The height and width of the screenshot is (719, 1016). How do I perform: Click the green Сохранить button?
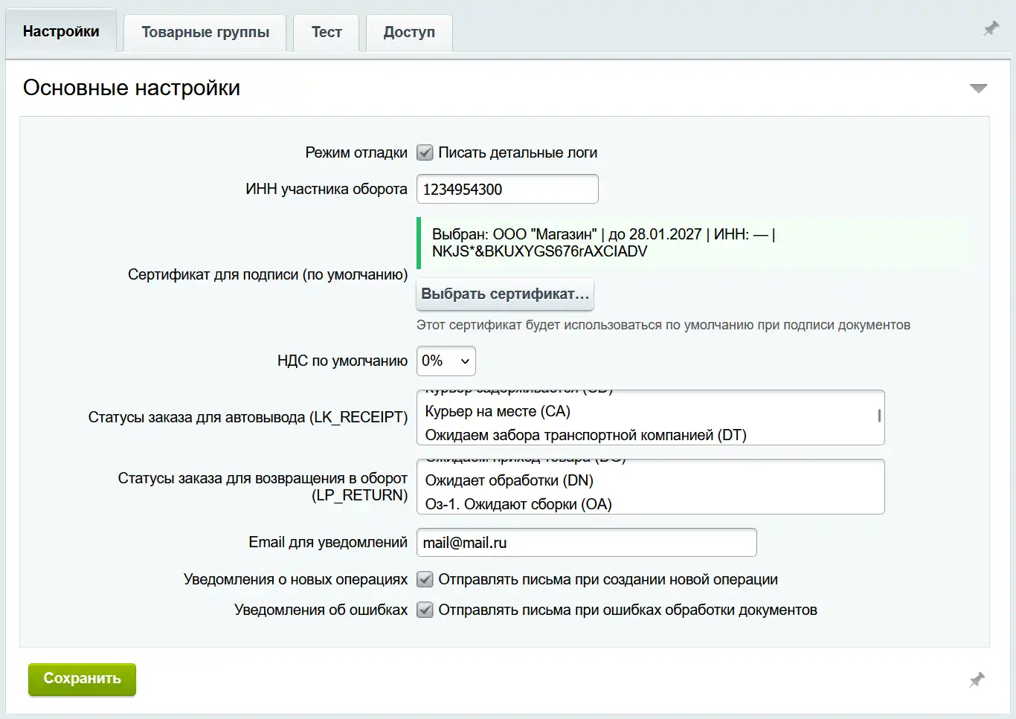pos(82,679)
